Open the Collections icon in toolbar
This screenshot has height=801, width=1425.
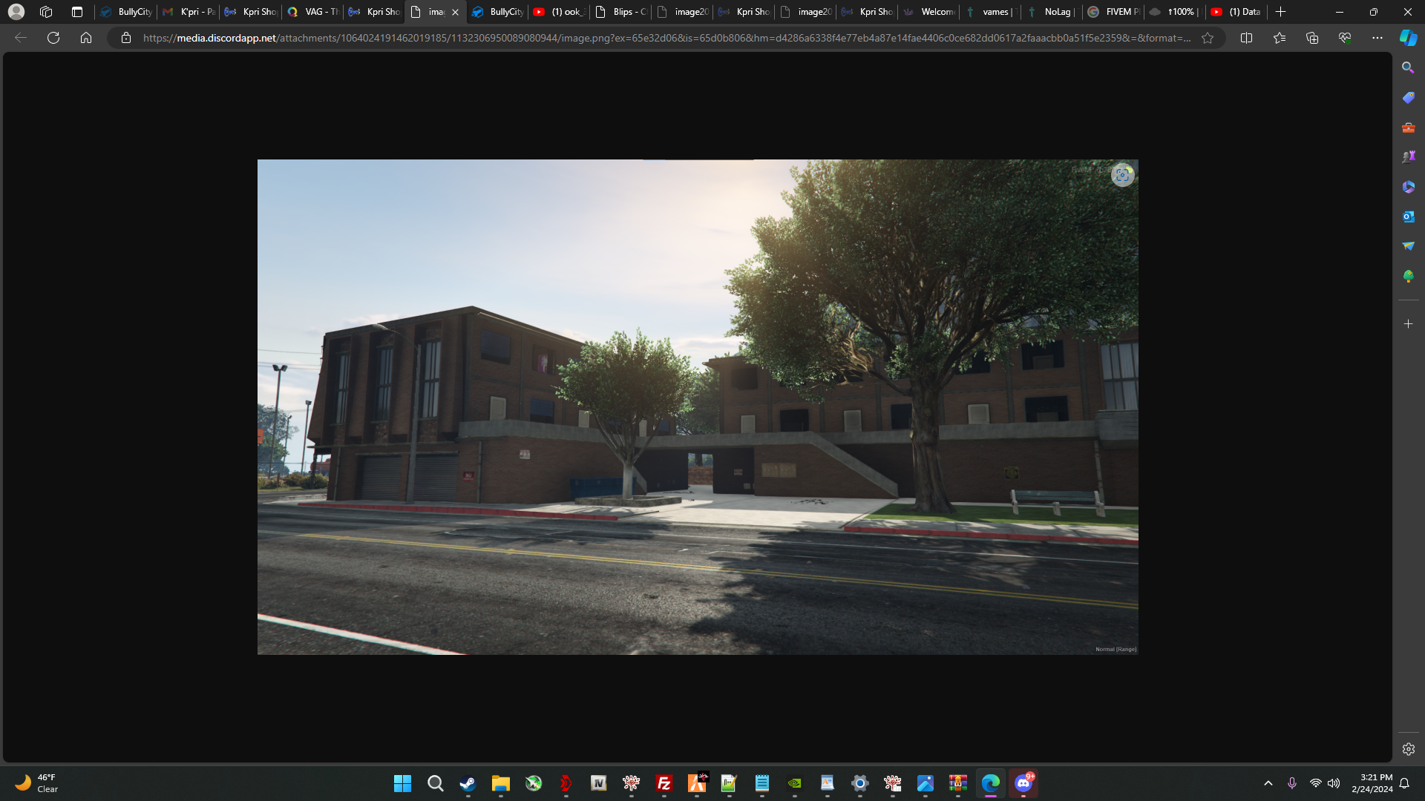tap(1312, 38)
